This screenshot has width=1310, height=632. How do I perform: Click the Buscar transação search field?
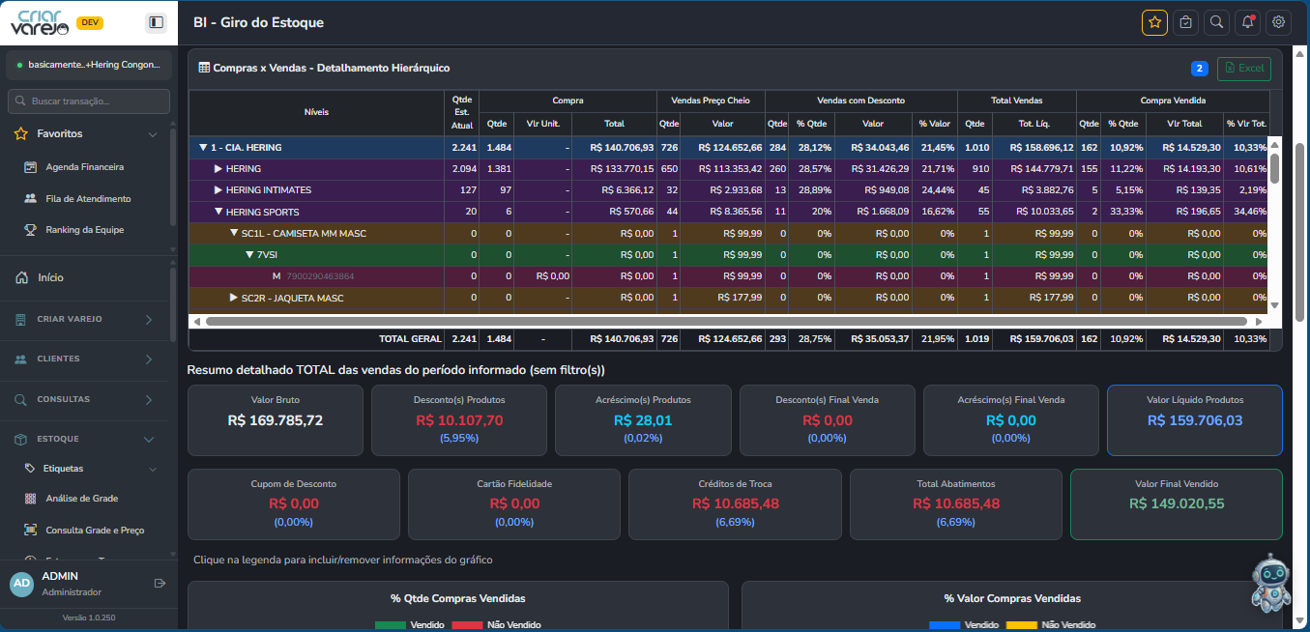click(x=89, y=101)
